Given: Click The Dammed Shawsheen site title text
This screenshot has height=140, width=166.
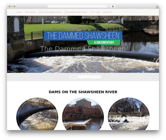Looking at the screenshot, I should click(83, 49).
